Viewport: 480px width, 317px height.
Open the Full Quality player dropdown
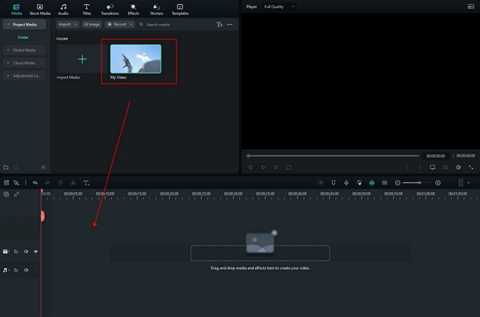pos(279,6)
